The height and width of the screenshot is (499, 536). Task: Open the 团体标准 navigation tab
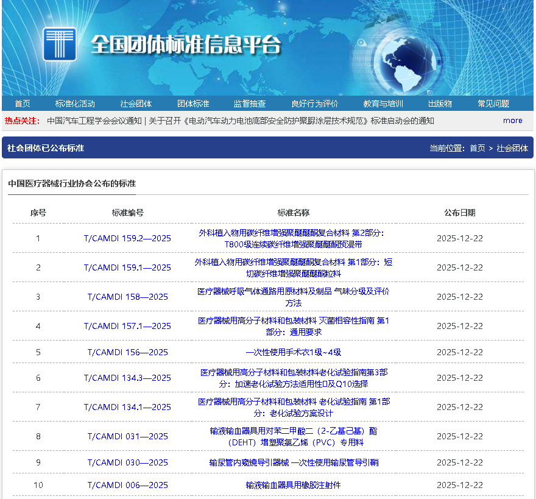194,104
